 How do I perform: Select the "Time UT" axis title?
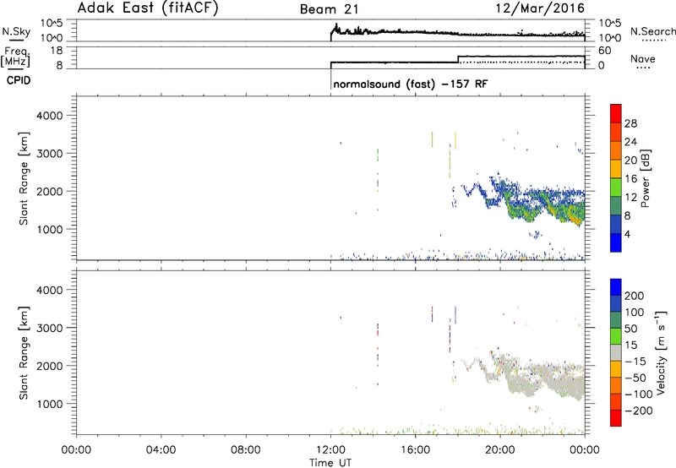(x=330, y=463)
